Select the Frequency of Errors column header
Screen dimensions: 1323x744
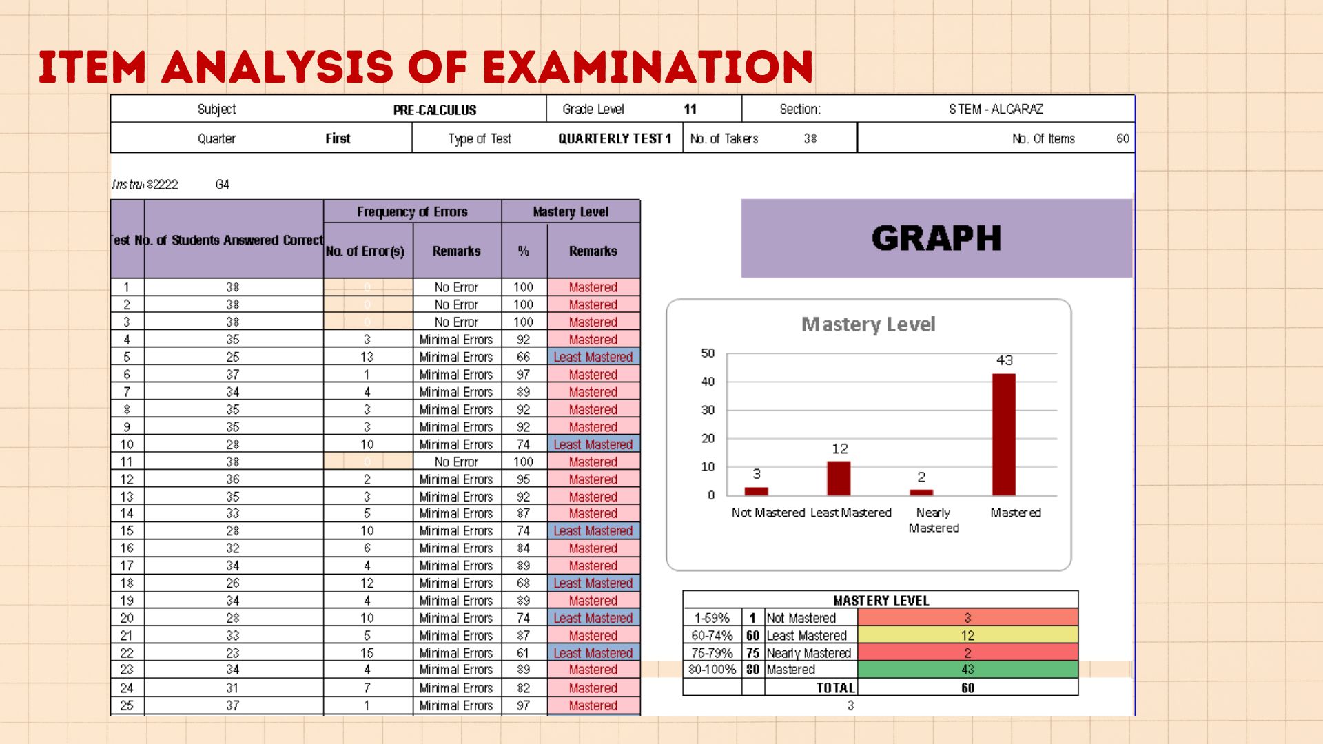[x=412, y=211]
